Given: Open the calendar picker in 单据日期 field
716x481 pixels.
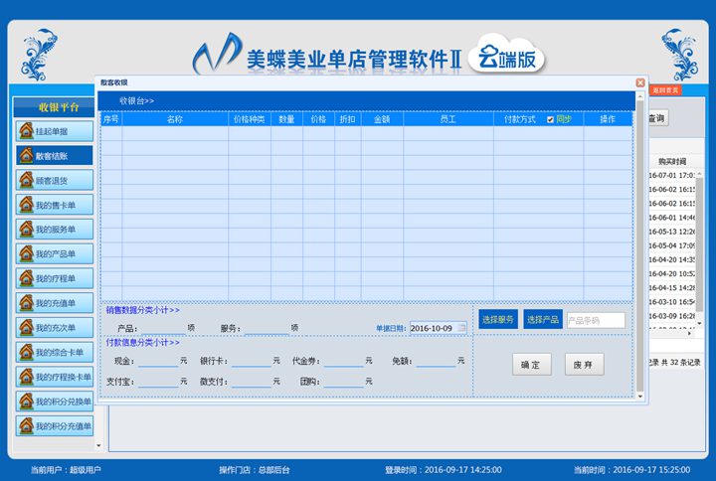Looking at the screenshot, I should pos(461,328).
